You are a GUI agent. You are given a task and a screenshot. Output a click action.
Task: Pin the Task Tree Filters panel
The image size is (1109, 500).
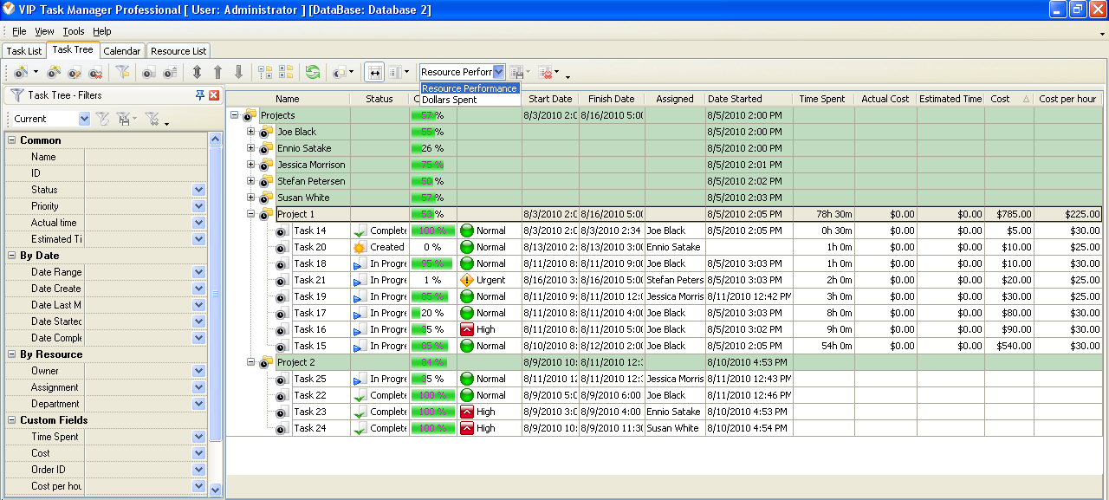coord(200,95)
